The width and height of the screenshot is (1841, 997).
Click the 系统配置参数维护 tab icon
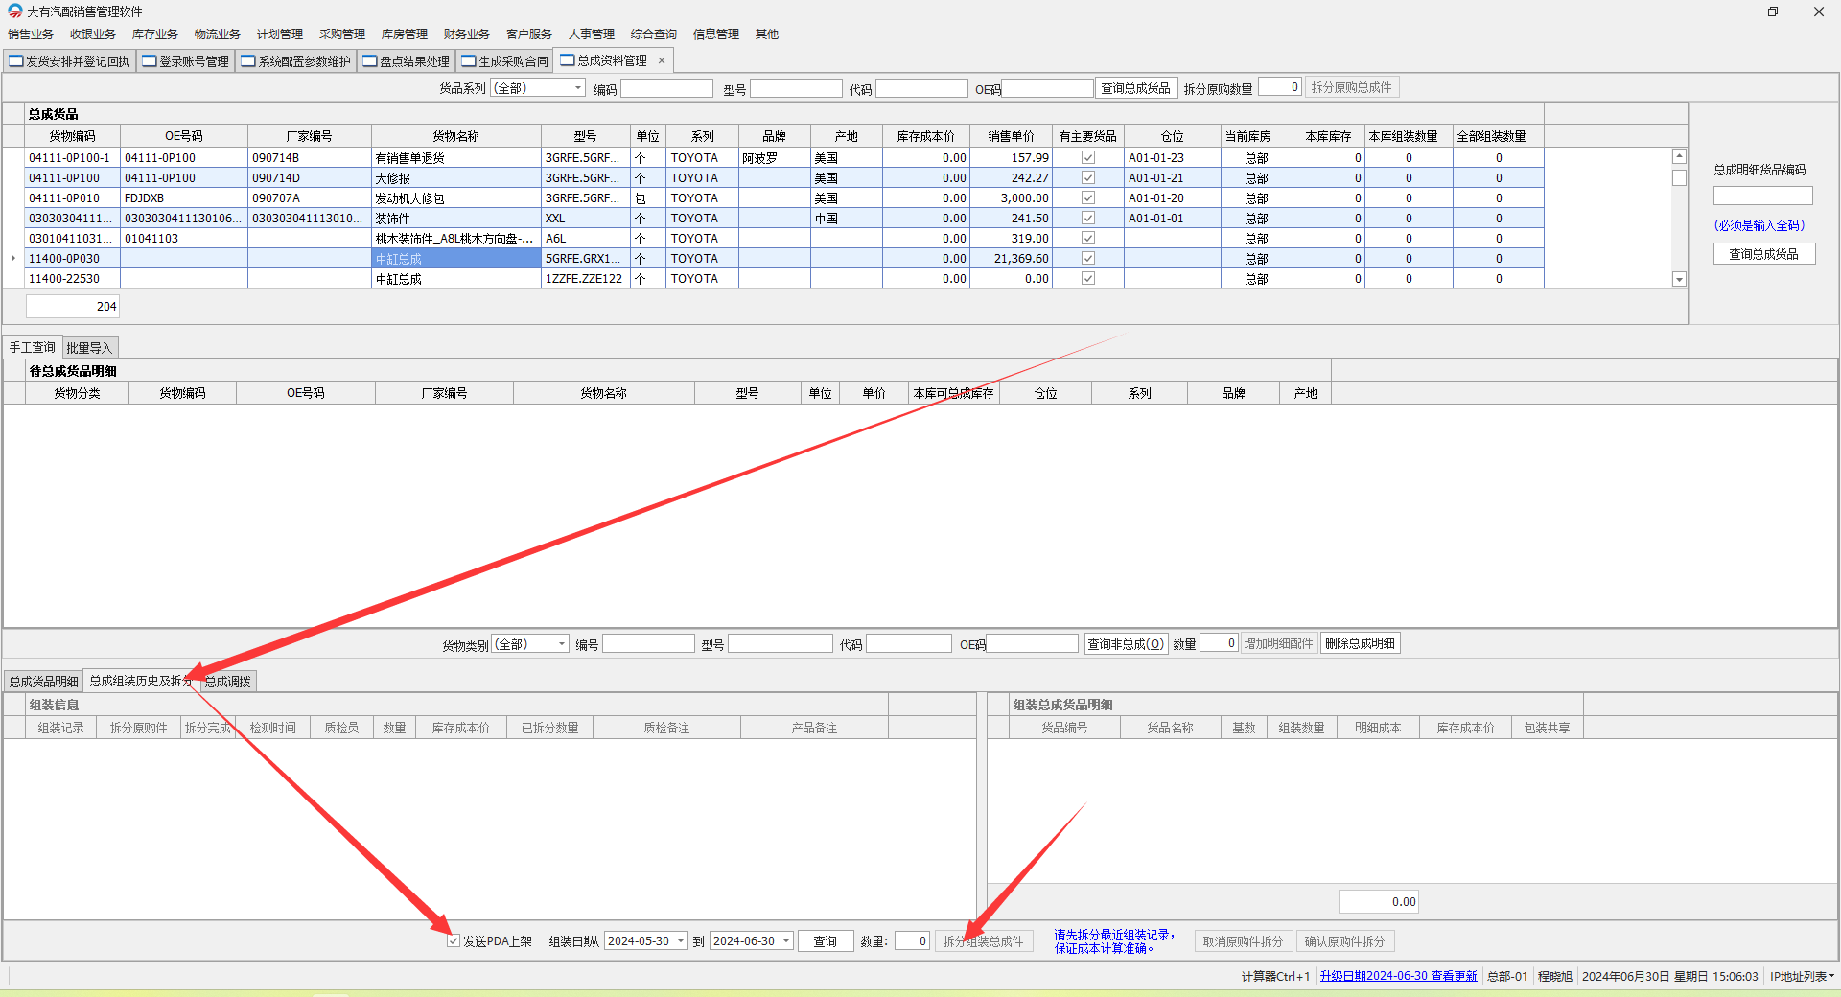[248, 61]
